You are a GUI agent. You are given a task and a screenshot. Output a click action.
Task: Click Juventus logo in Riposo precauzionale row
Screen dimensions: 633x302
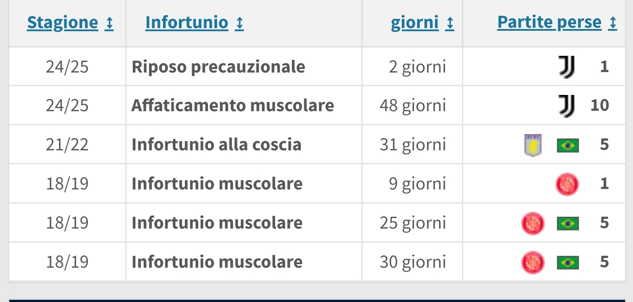coord(567,67)
